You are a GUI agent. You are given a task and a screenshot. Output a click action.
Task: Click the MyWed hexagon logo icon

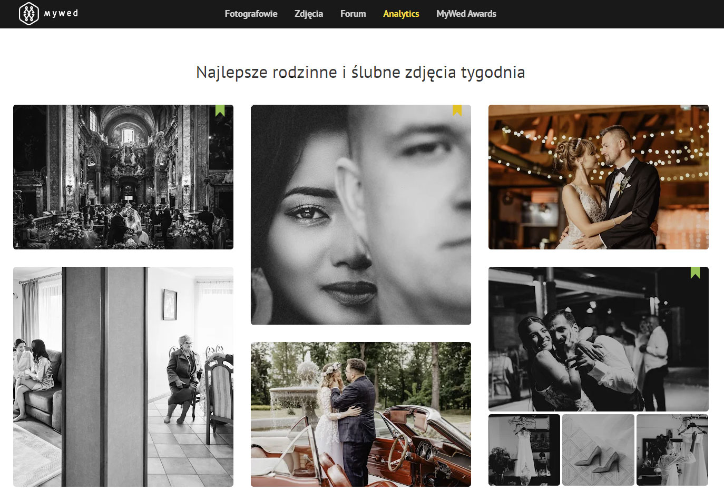pos(28,14)
